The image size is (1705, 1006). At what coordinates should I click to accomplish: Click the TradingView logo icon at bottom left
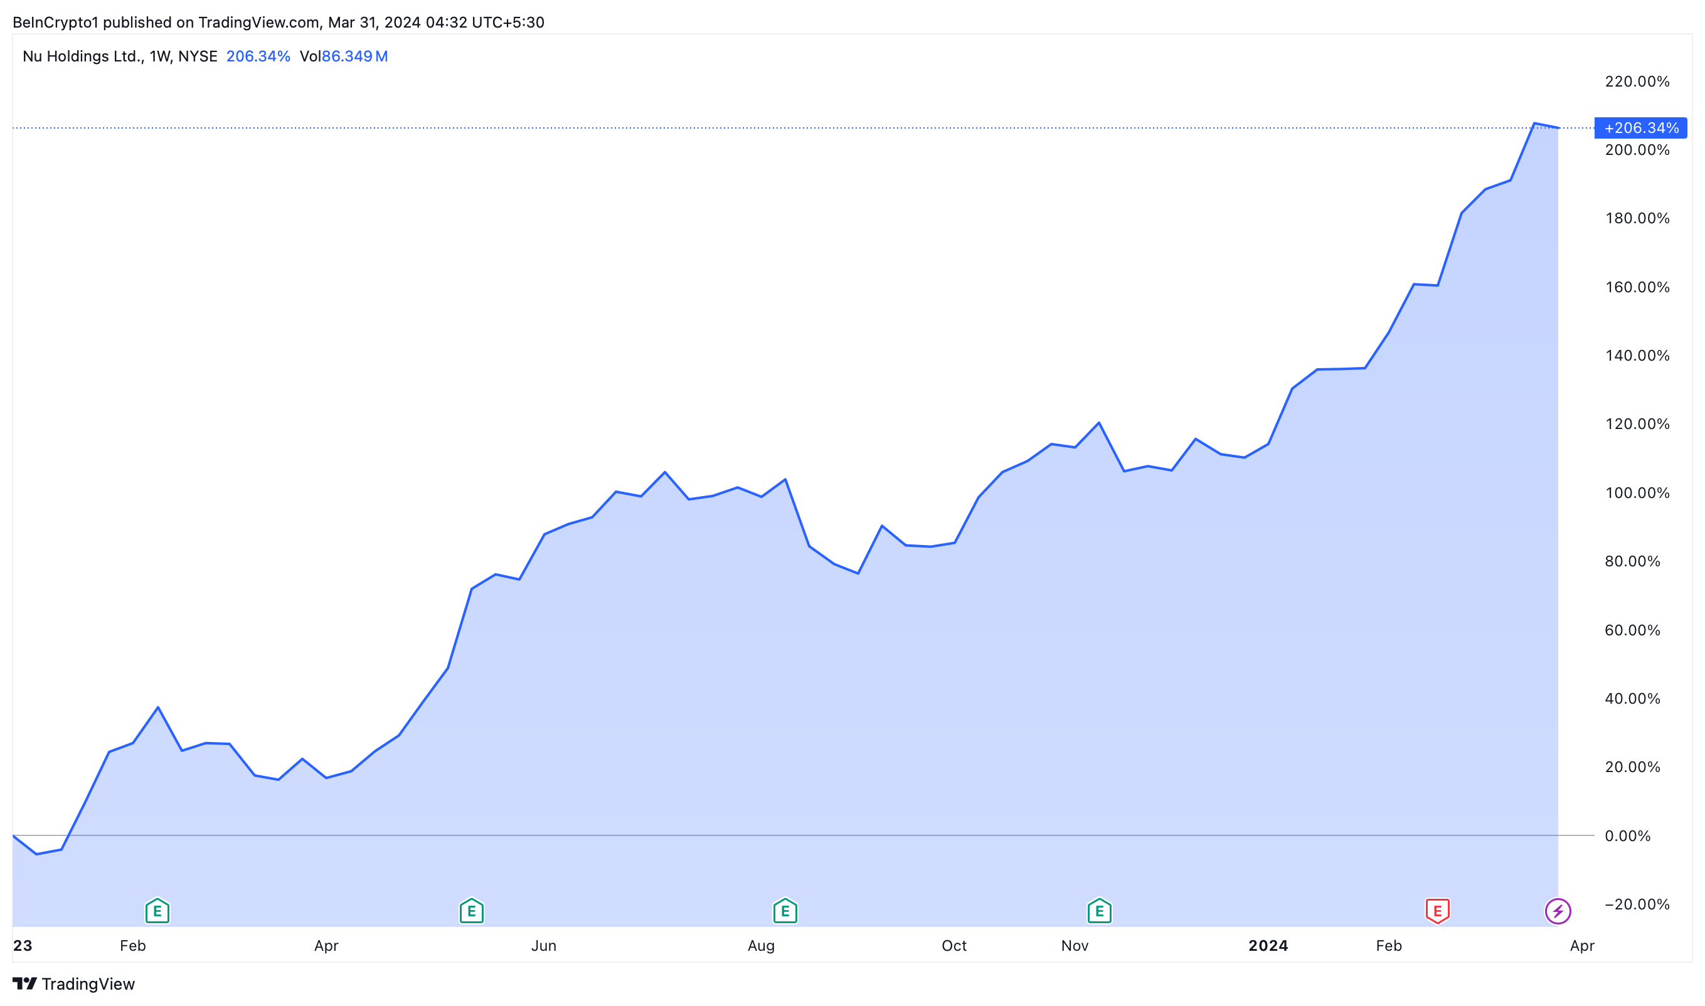click(x=24, y=983)
